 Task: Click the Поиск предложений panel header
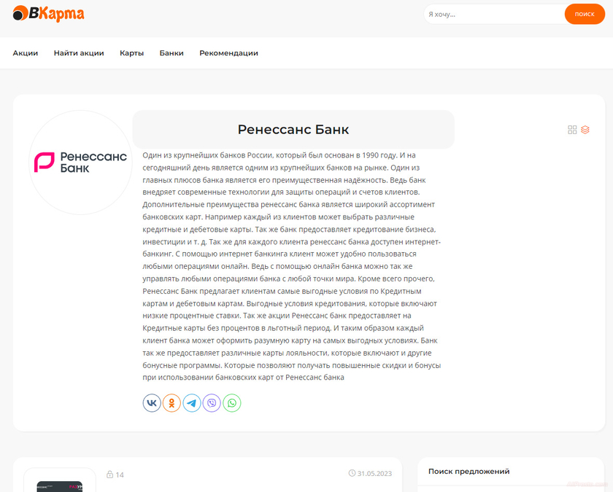tap(468, 472)
